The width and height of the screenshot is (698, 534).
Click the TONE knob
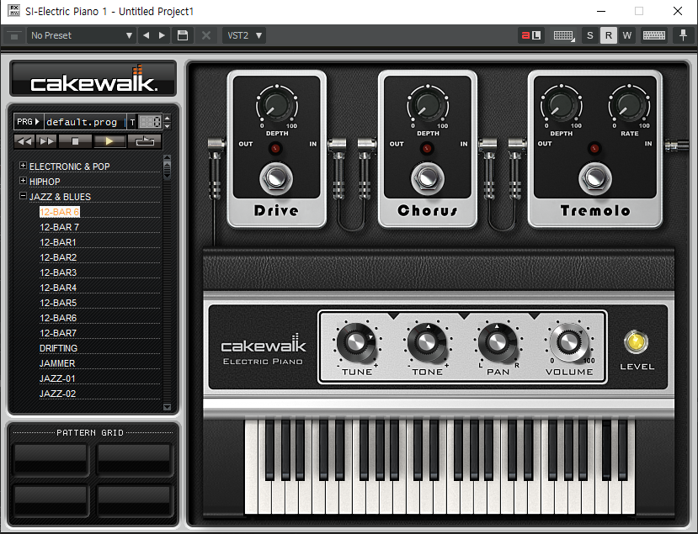click(426, 342)
